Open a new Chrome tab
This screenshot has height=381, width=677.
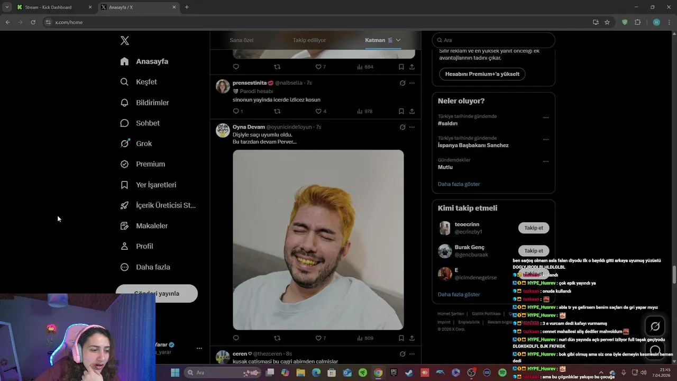[187, 7]
